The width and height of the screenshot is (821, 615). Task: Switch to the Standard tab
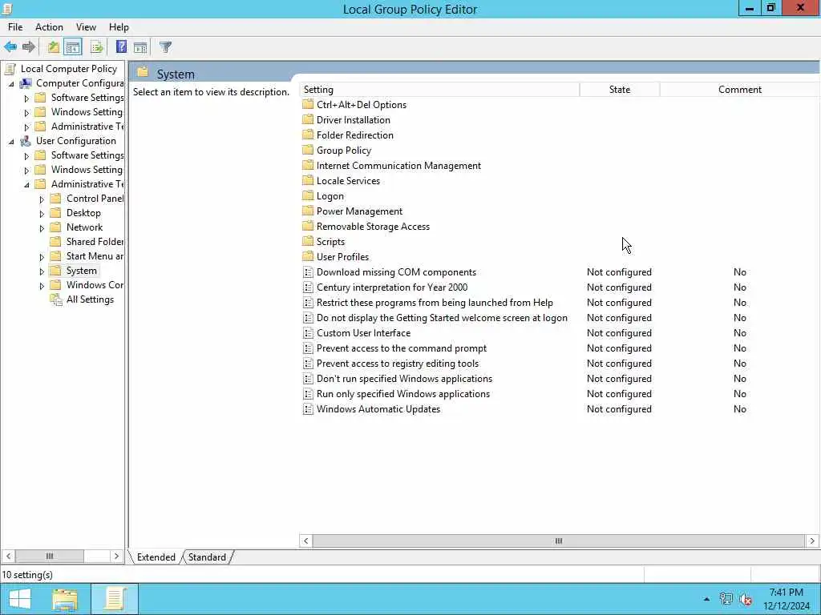click(x=207, y=557)
